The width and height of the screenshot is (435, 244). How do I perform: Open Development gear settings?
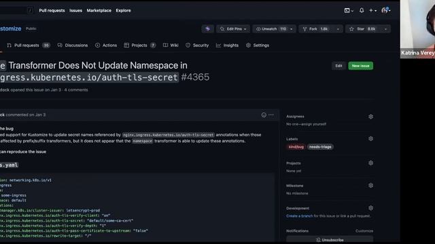[x=370, y=208]
